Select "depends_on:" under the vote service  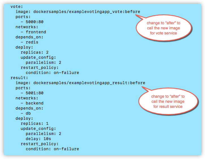point(29,37)
